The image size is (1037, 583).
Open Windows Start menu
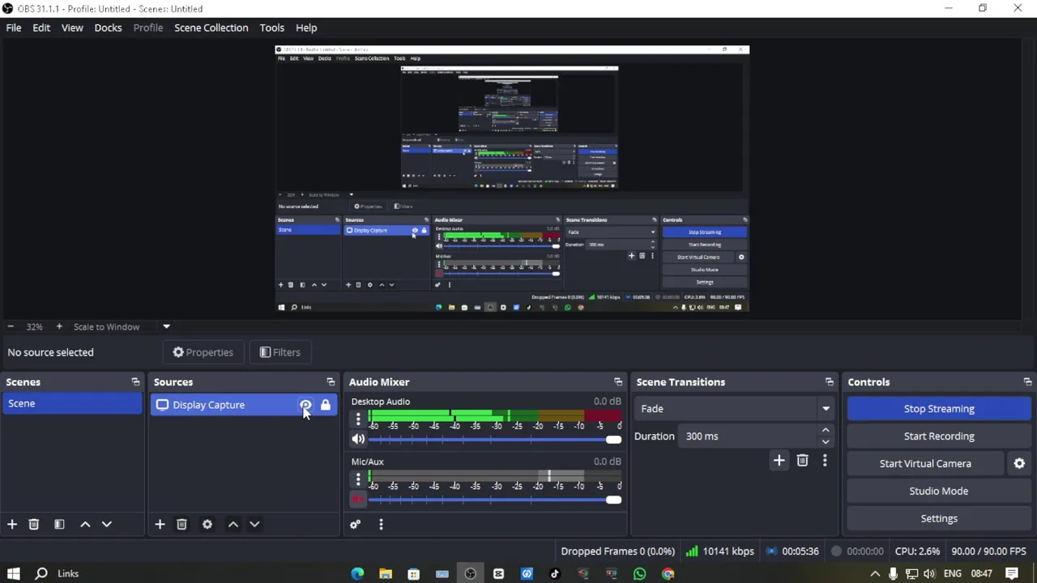(13, 574)
